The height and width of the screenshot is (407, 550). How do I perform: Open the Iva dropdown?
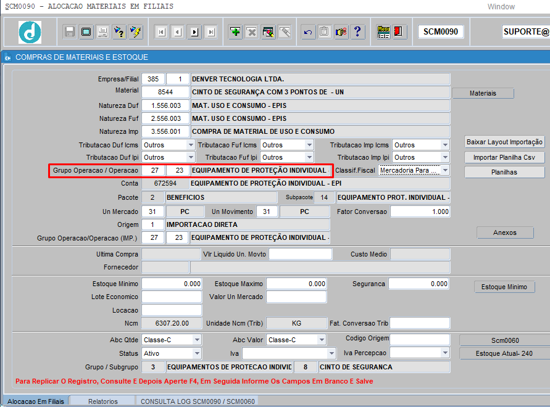click(x=331, y=353)
